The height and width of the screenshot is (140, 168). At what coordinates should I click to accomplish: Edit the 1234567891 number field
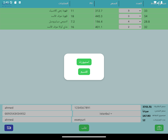[x=106, y=108]
